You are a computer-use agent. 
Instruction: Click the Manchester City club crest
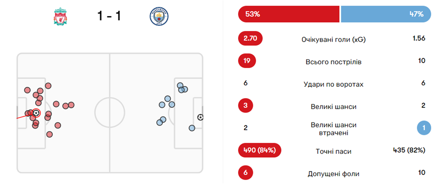[158, 17]
